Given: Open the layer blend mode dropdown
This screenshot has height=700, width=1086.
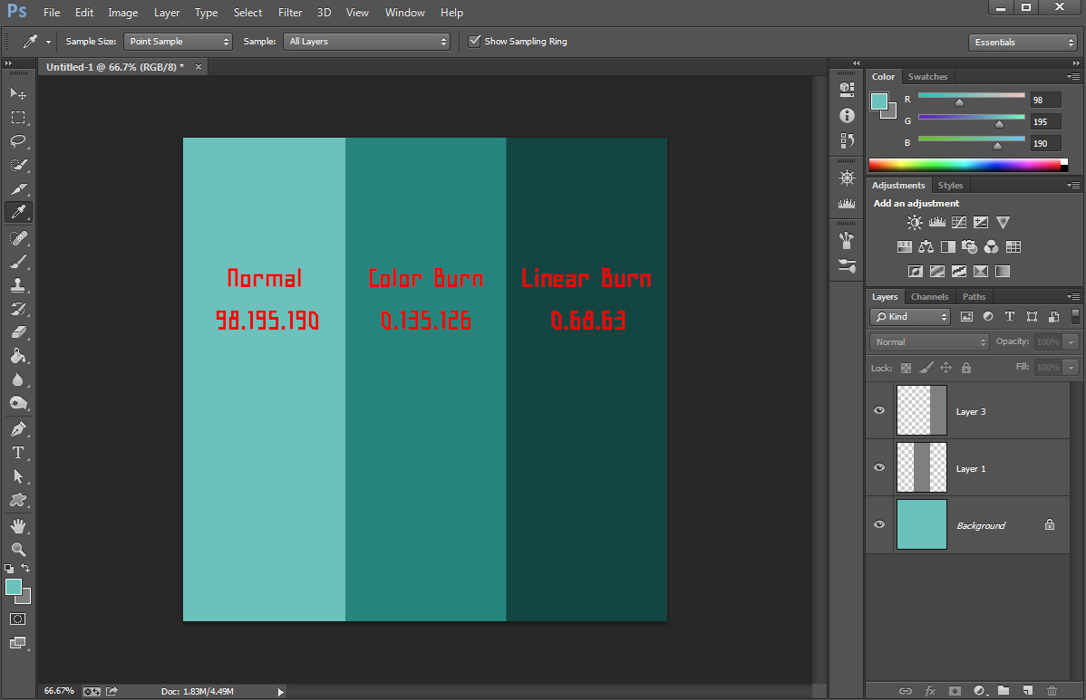Looking at the screenshot, I should pos(929,342).
